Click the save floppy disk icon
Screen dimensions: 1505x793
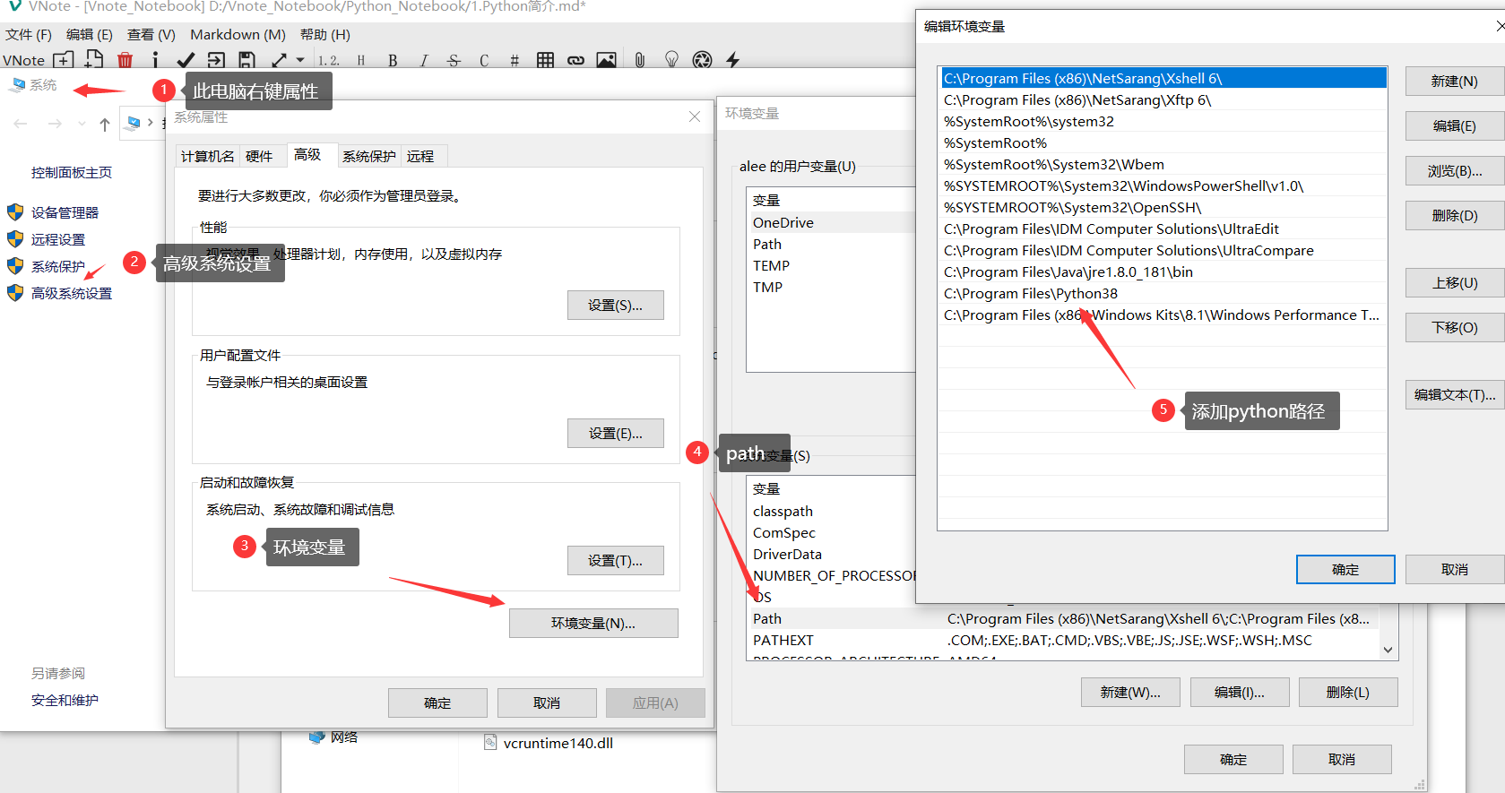click(247, 60)
